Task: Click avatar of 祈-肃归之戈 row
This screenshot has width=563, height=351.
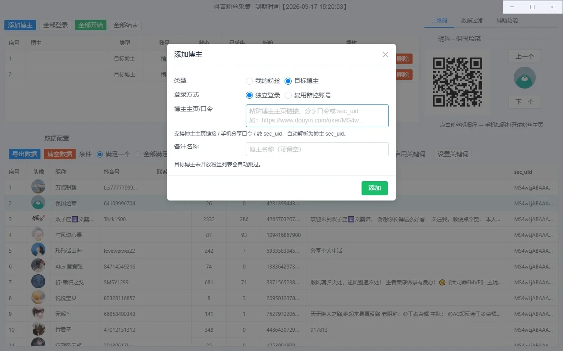Action: click(38, 282)
